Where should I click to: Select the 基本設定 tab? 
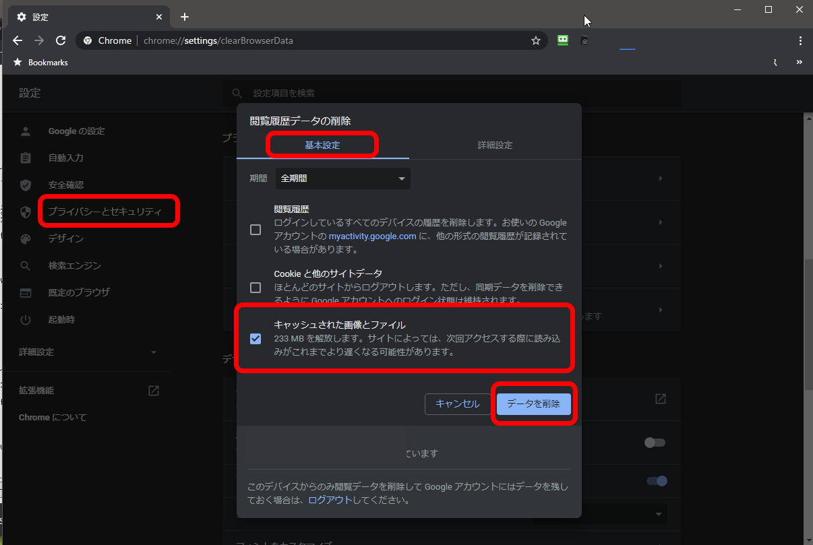click(322, 146)
